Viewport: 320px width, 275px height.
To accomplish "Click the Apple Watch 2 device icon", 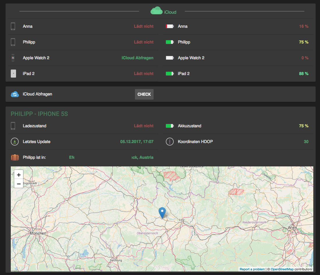I will [13, 58].
